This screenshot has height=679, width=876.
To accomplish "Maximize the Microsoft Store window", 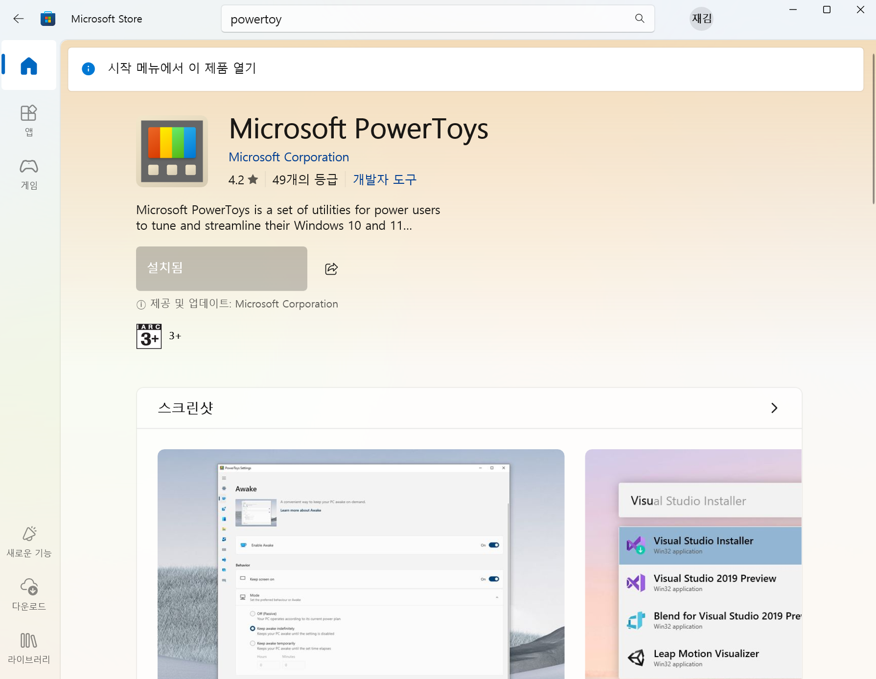I will point(827,10).
